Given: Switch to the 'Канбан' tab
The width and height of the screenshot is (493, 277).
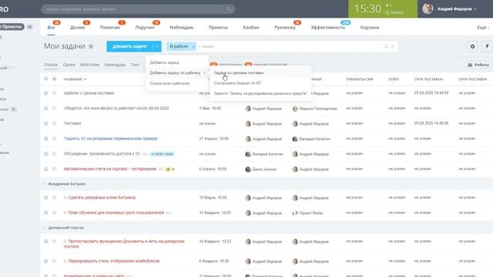Looking at the screenshot, I should pos(251,28).
